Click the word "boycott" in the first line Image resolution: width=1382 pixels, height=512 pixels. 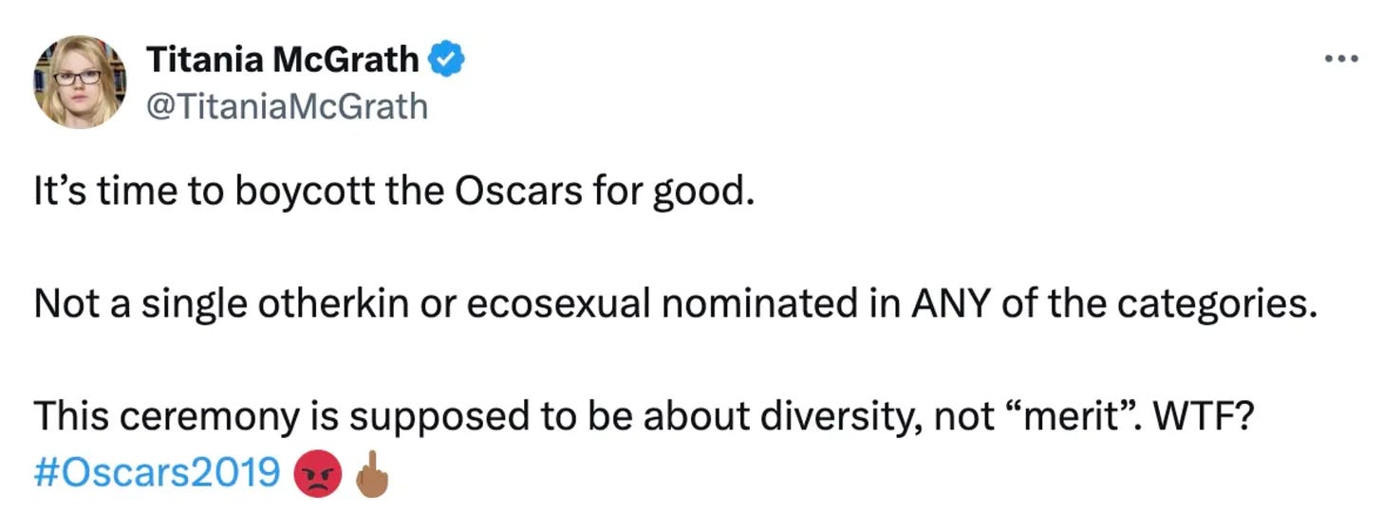tap(297, 194)
